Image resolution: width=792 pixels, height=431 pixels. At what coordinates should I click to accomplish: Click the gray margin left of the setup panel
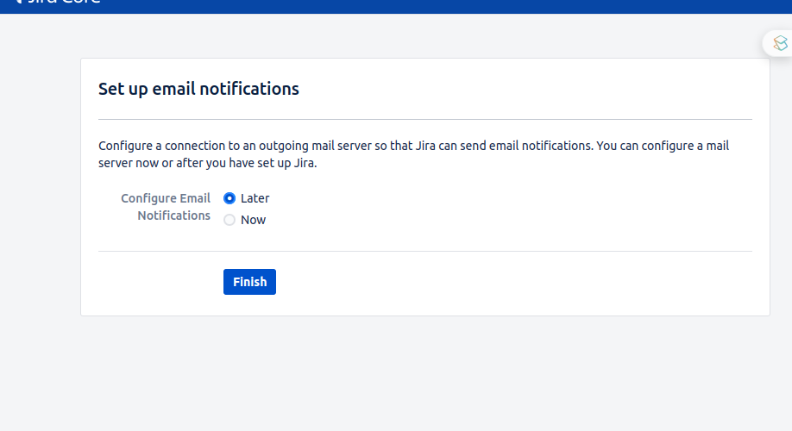[40, 202]
